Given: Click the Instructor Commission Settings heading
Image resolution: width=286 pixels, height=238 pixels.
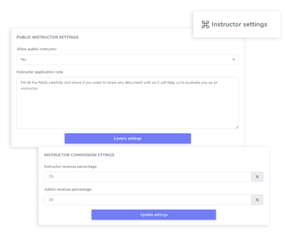Looking at the screenshot, I should [79, 155].
